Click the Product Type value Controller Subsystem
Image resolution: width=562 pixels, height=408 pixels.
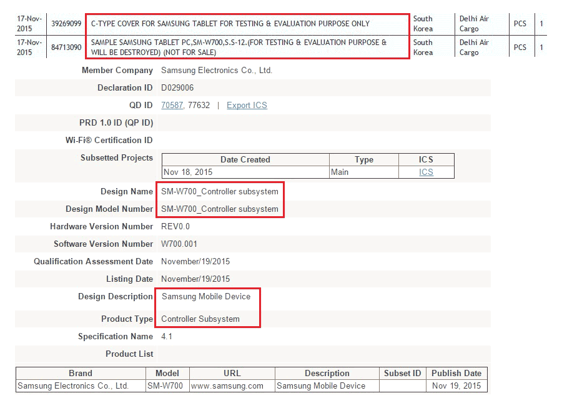200,319
